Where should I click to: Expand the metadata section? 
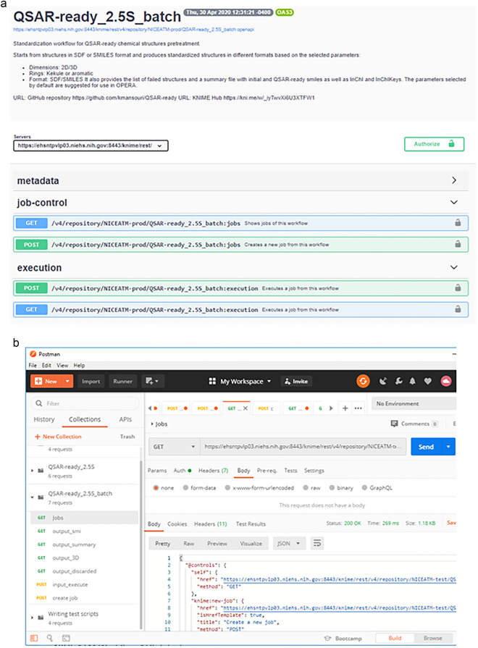click(454, 180)
